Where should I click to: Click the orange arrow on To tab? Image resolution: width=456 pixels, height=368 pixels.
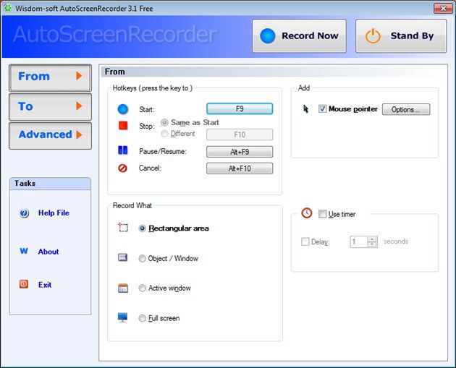click(x=79, y=106)
